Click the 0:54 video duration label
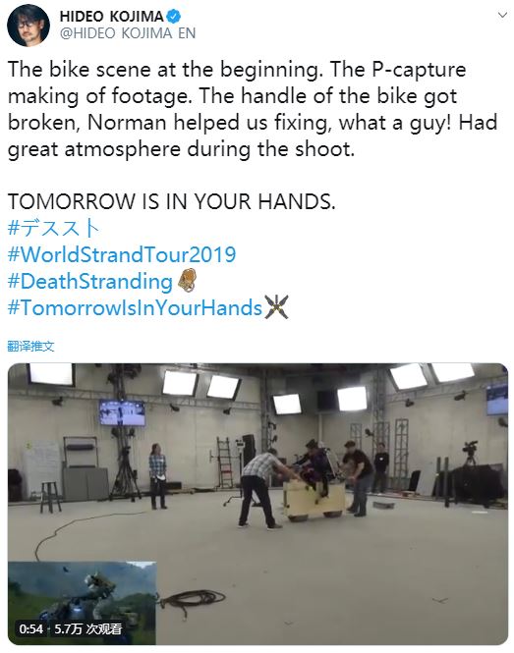This screenshot has width=514, height=653. 30,628
